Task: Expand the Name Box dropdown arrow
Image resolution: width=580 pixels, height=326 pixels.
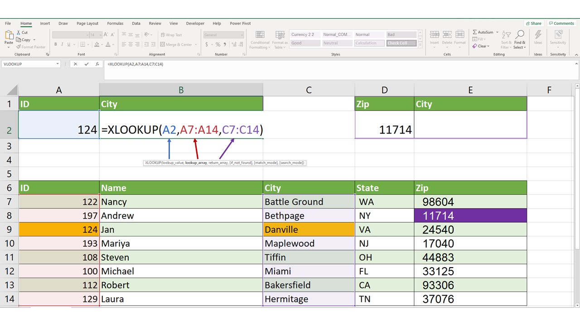Action: pyautogui.click(x=58, y=64)
